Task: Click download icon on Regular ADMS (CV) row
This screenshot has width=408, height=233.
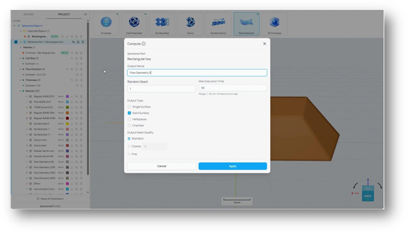Action: click(x=72, y=97)
